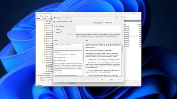The image size is (177, 99).
Task: Click the Forward arrow toolbar icon
Action: pyautogui.click(x=39, y=19)
